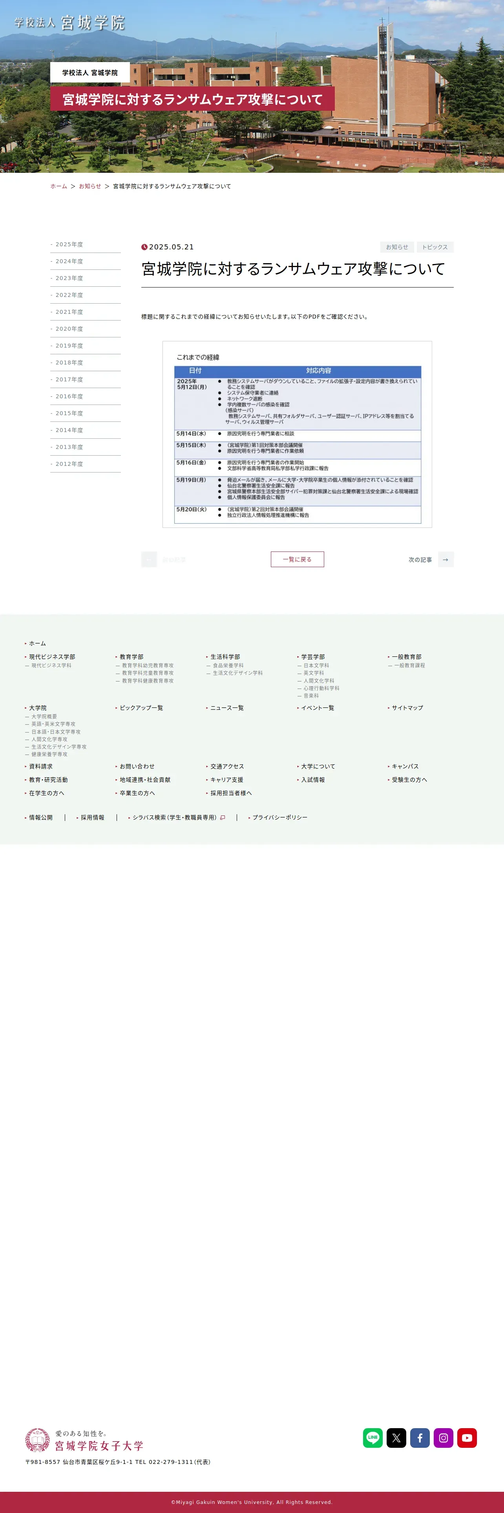
Task: Open 生活科学部 footer link
Action: point(225,657)
